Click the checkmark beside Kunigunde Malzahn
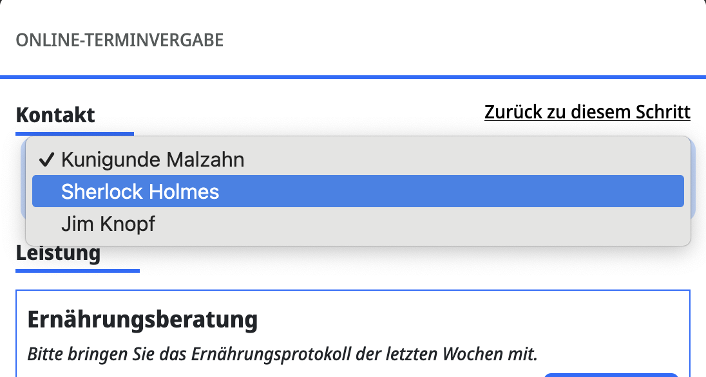Image resolution: width=706 pixels, height=377 pixels. tap(46, 159)
